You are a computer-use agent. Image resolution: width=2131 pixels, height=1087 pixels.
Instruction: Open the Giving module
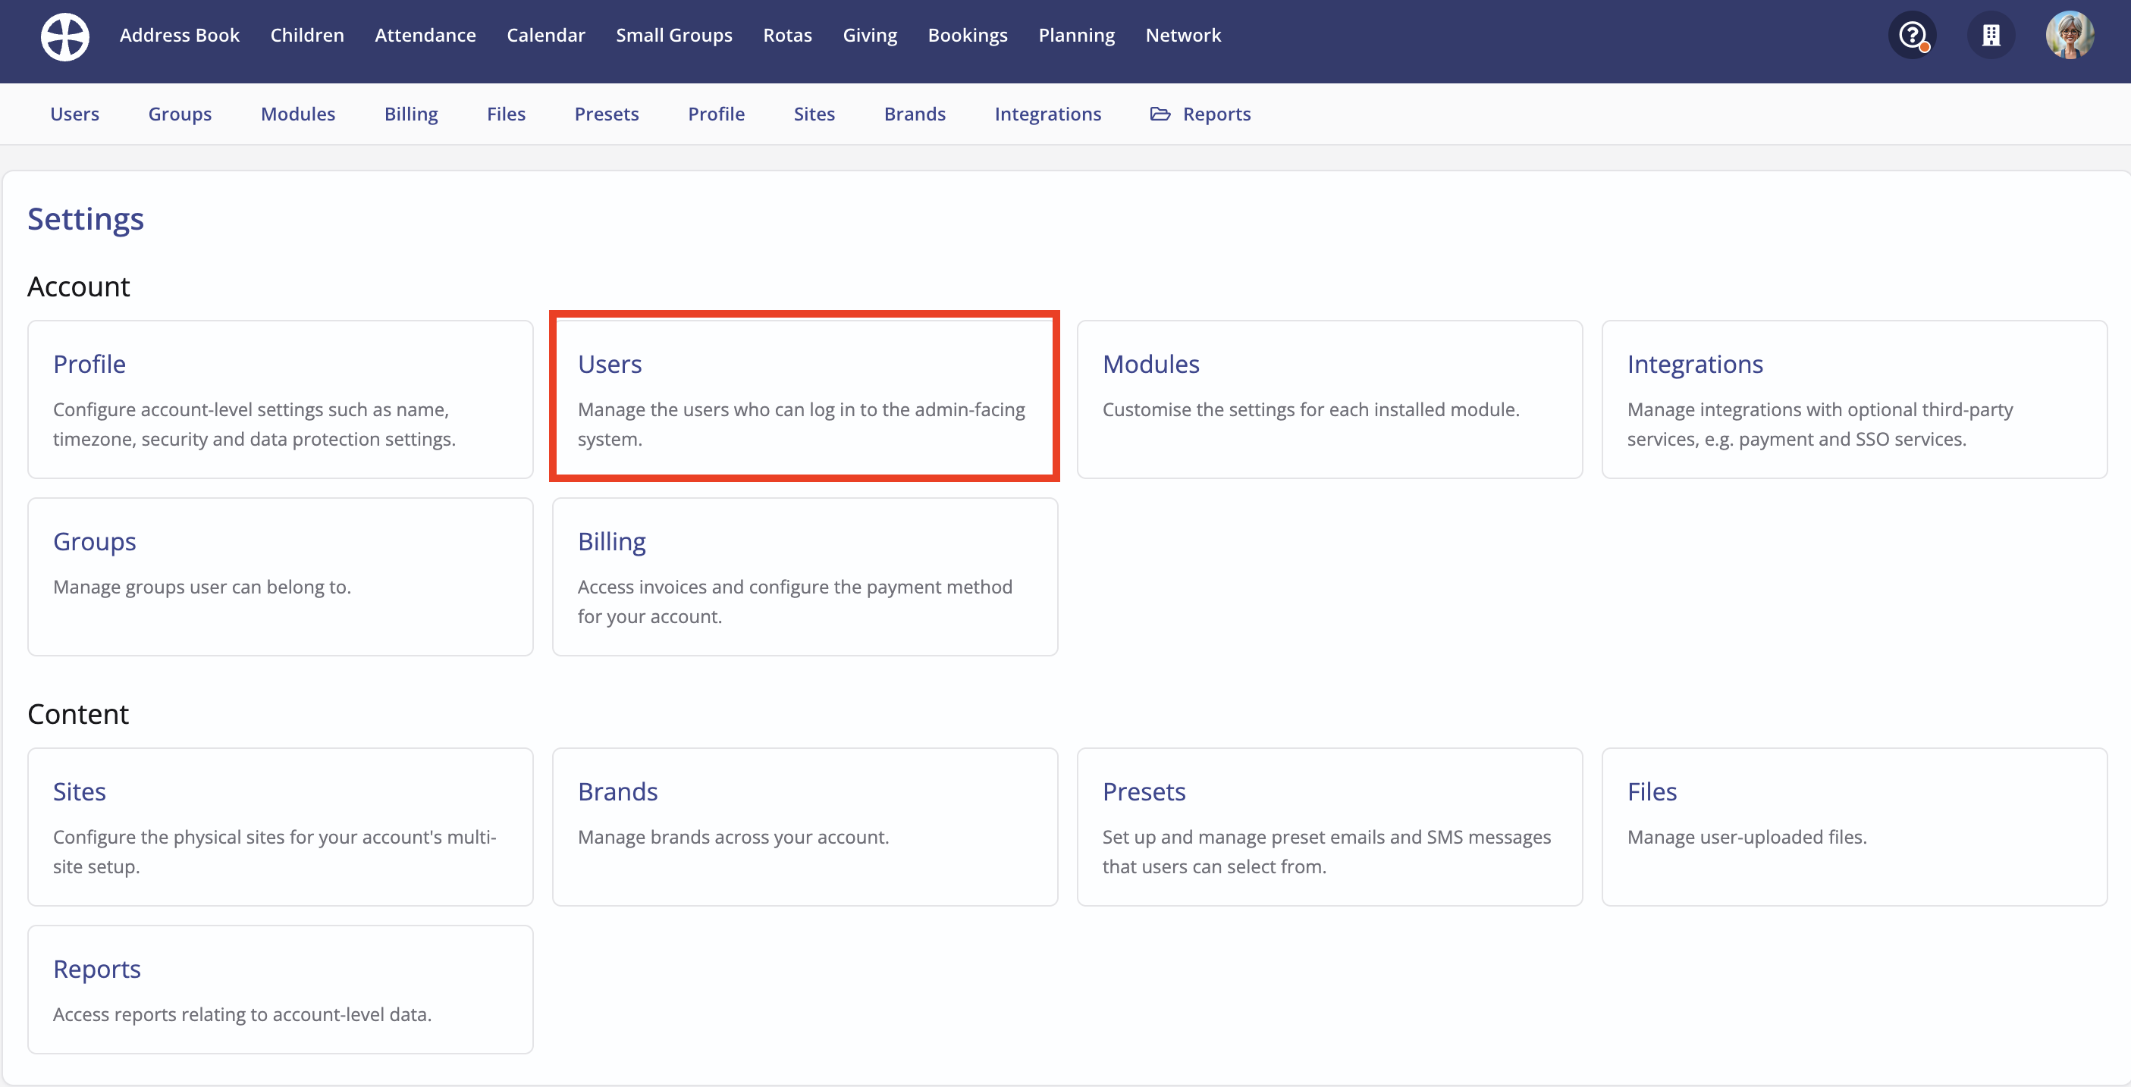point(871,36)
